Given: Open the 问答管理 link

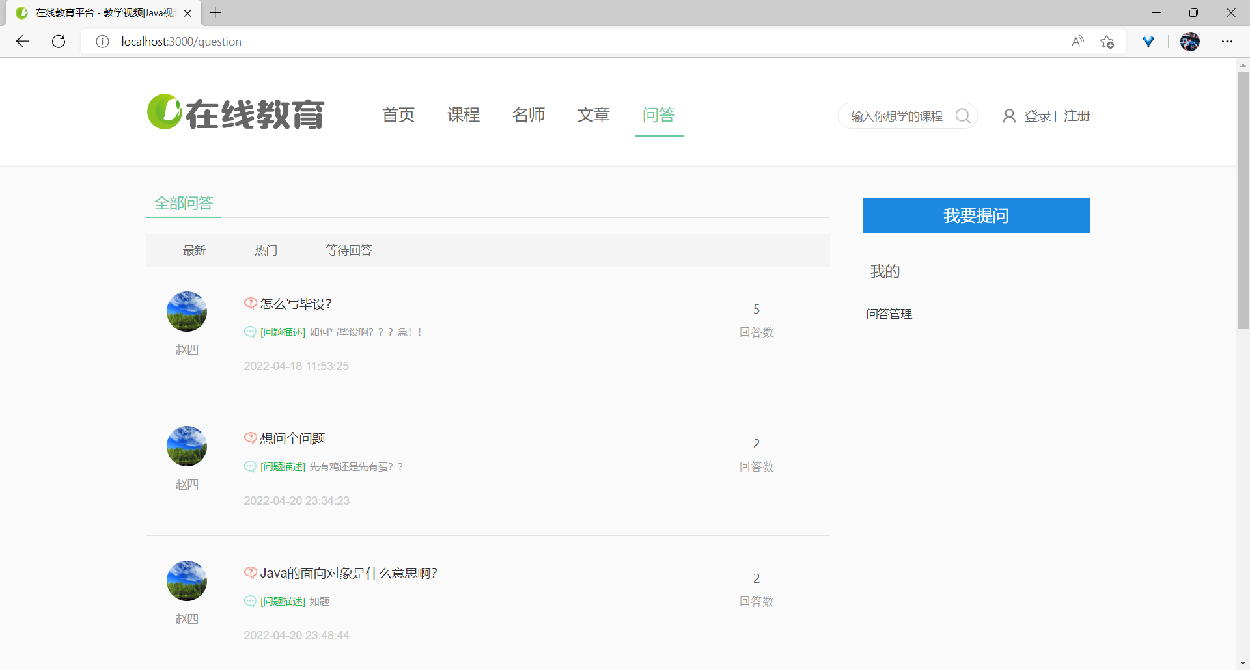Looking at the screenshot, I should pyautogui.click(x=889, y=314).
